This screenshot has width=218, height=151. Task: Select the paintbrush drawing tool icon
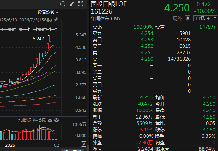click(x=71, y=4)
